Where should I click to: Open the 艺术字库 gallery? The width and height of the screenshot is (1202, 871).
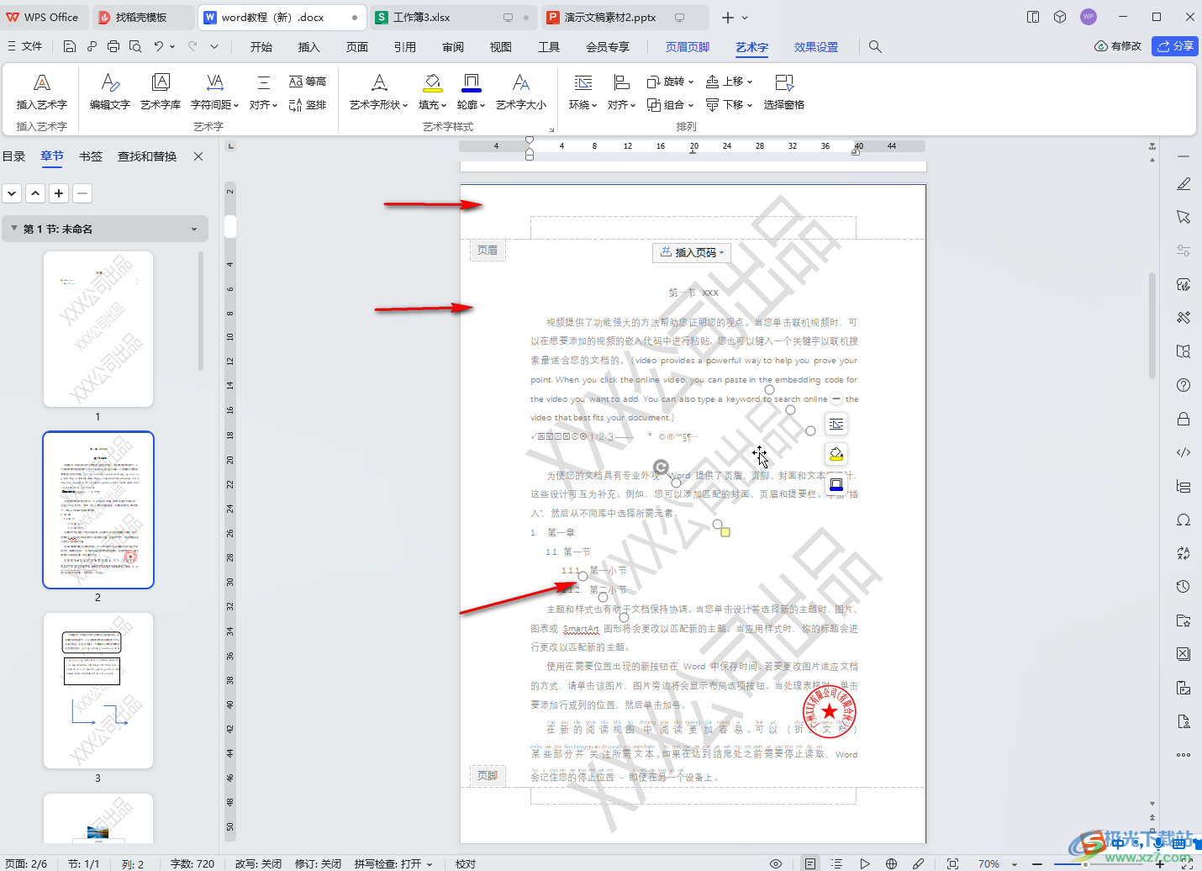click(160, 92)
